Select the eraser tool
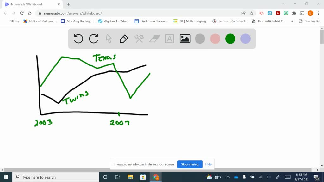The width and height of the screenshot is (324, 182). pyautogui.click(x=154, y=39)
